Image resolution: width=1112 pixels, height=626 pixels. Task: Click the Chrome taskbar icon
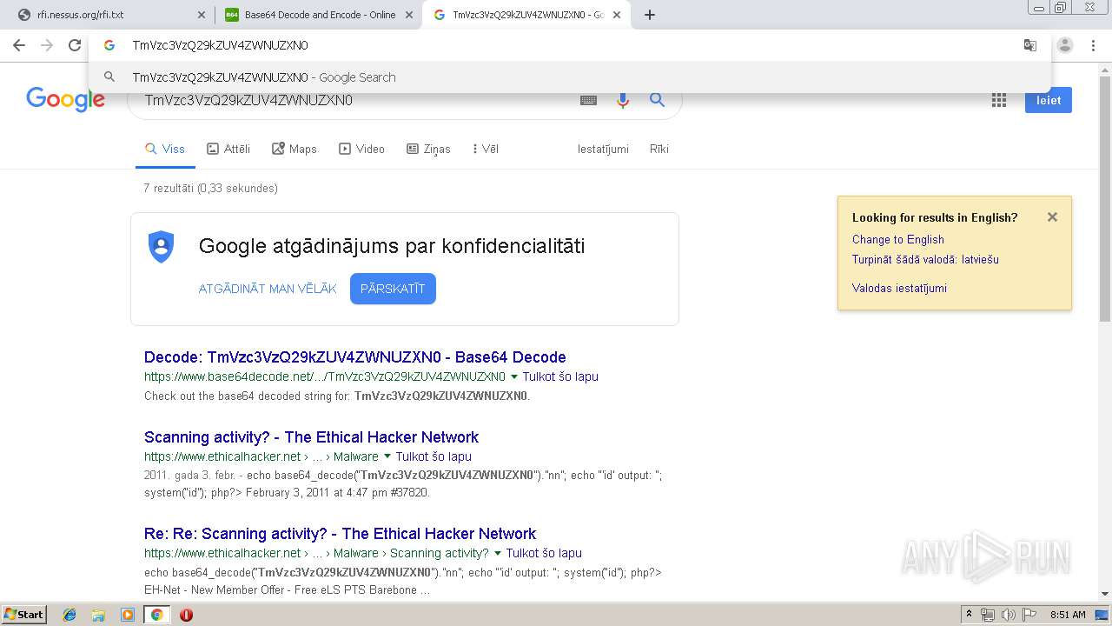coord(157,615)
